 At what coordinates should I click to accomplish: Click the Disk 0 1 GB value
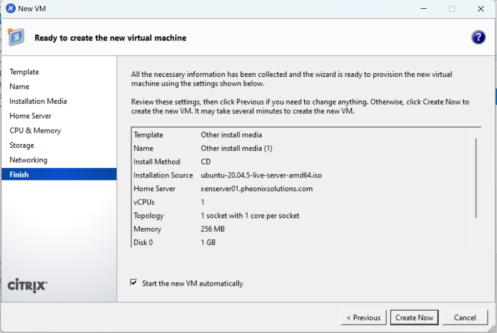(208, 243)
